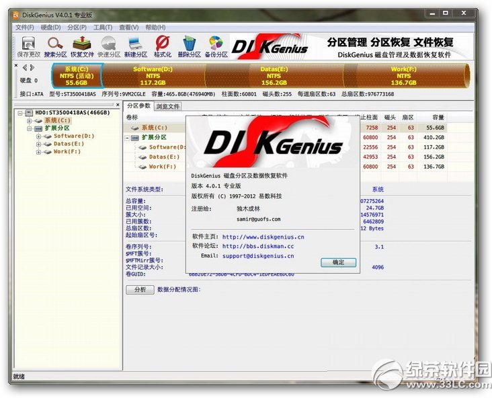Screen dimensions: 492x398
Task: Click the 卷标 column header
Action: click(x=132, y=117)
